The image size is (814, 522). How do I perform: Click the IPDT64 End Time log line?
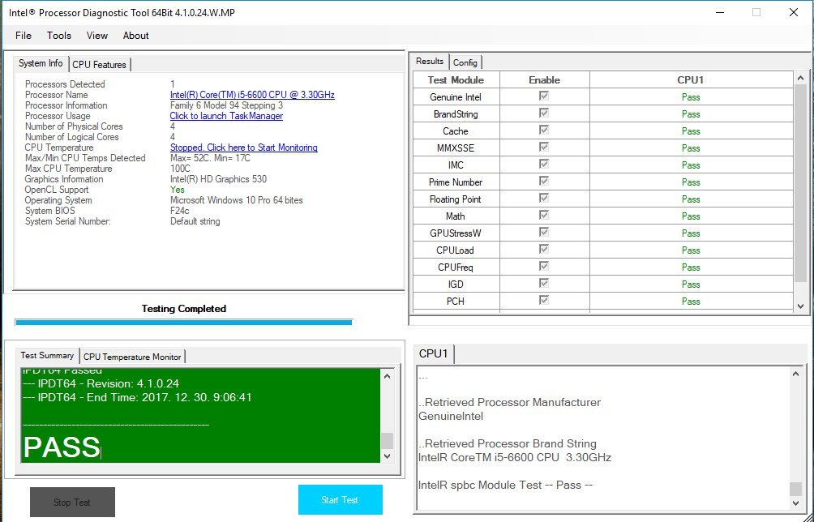pos(138,397)
